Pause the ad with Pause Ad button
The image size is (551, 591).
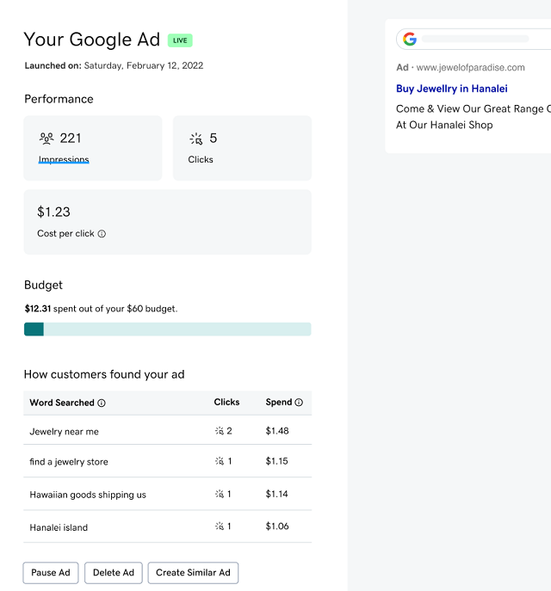click(51, 573)
